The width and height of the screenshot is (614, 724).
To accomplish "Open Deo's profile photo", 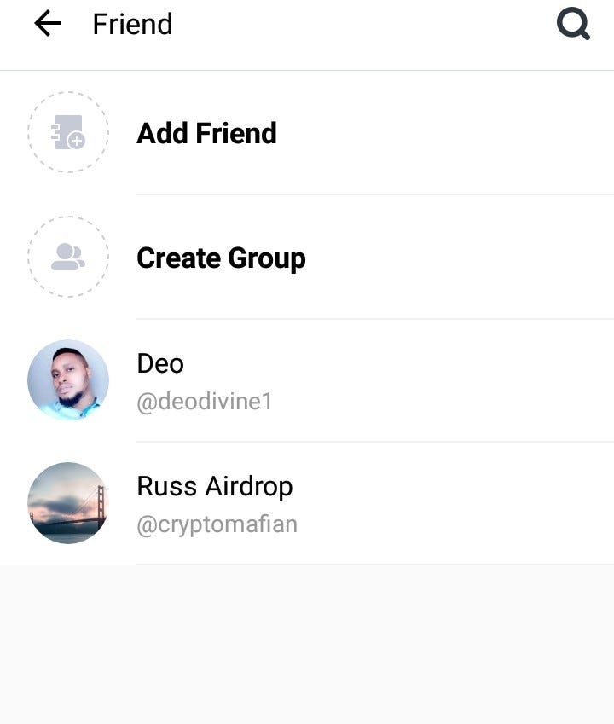I will (x=68, y=379).
